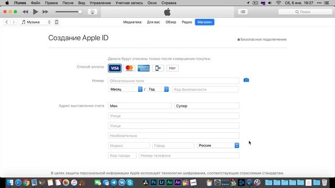Open VK app from the Dock
This screenshot has width=335, height=188.
122,182
